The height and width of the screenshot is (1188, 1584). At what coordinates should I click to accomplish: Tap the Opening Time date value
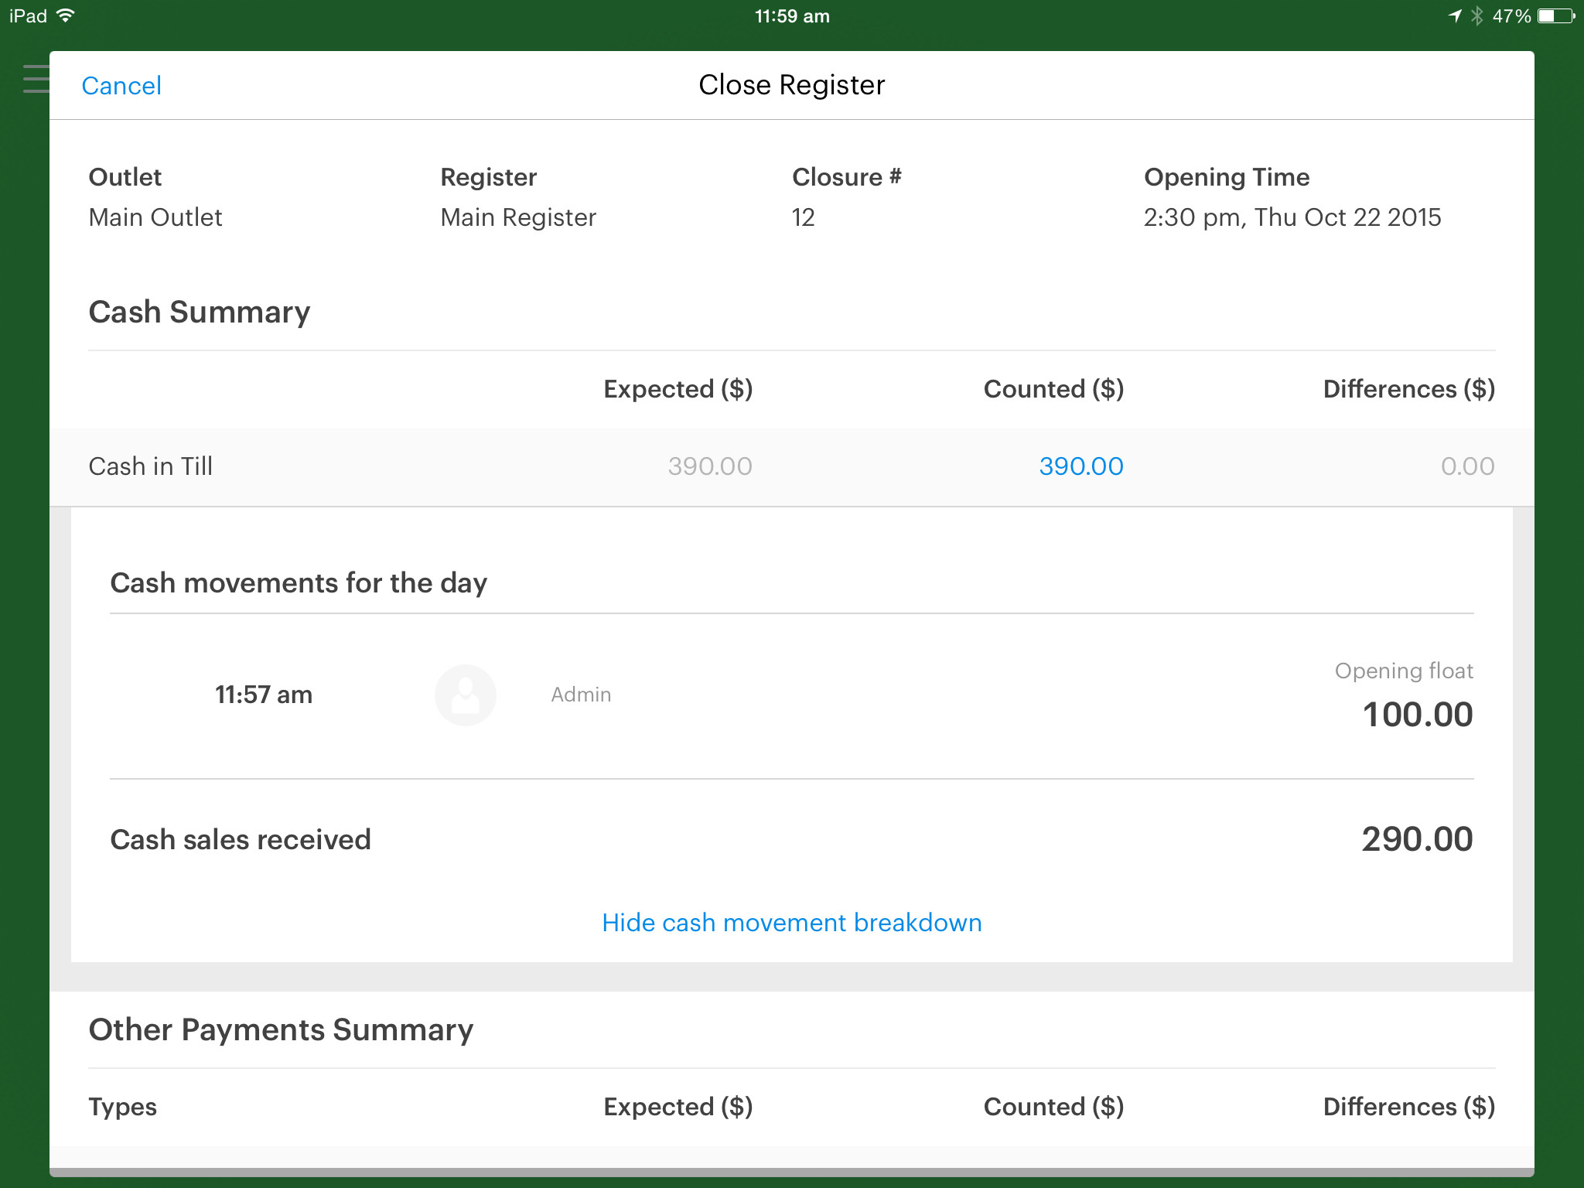point(1292,217)
